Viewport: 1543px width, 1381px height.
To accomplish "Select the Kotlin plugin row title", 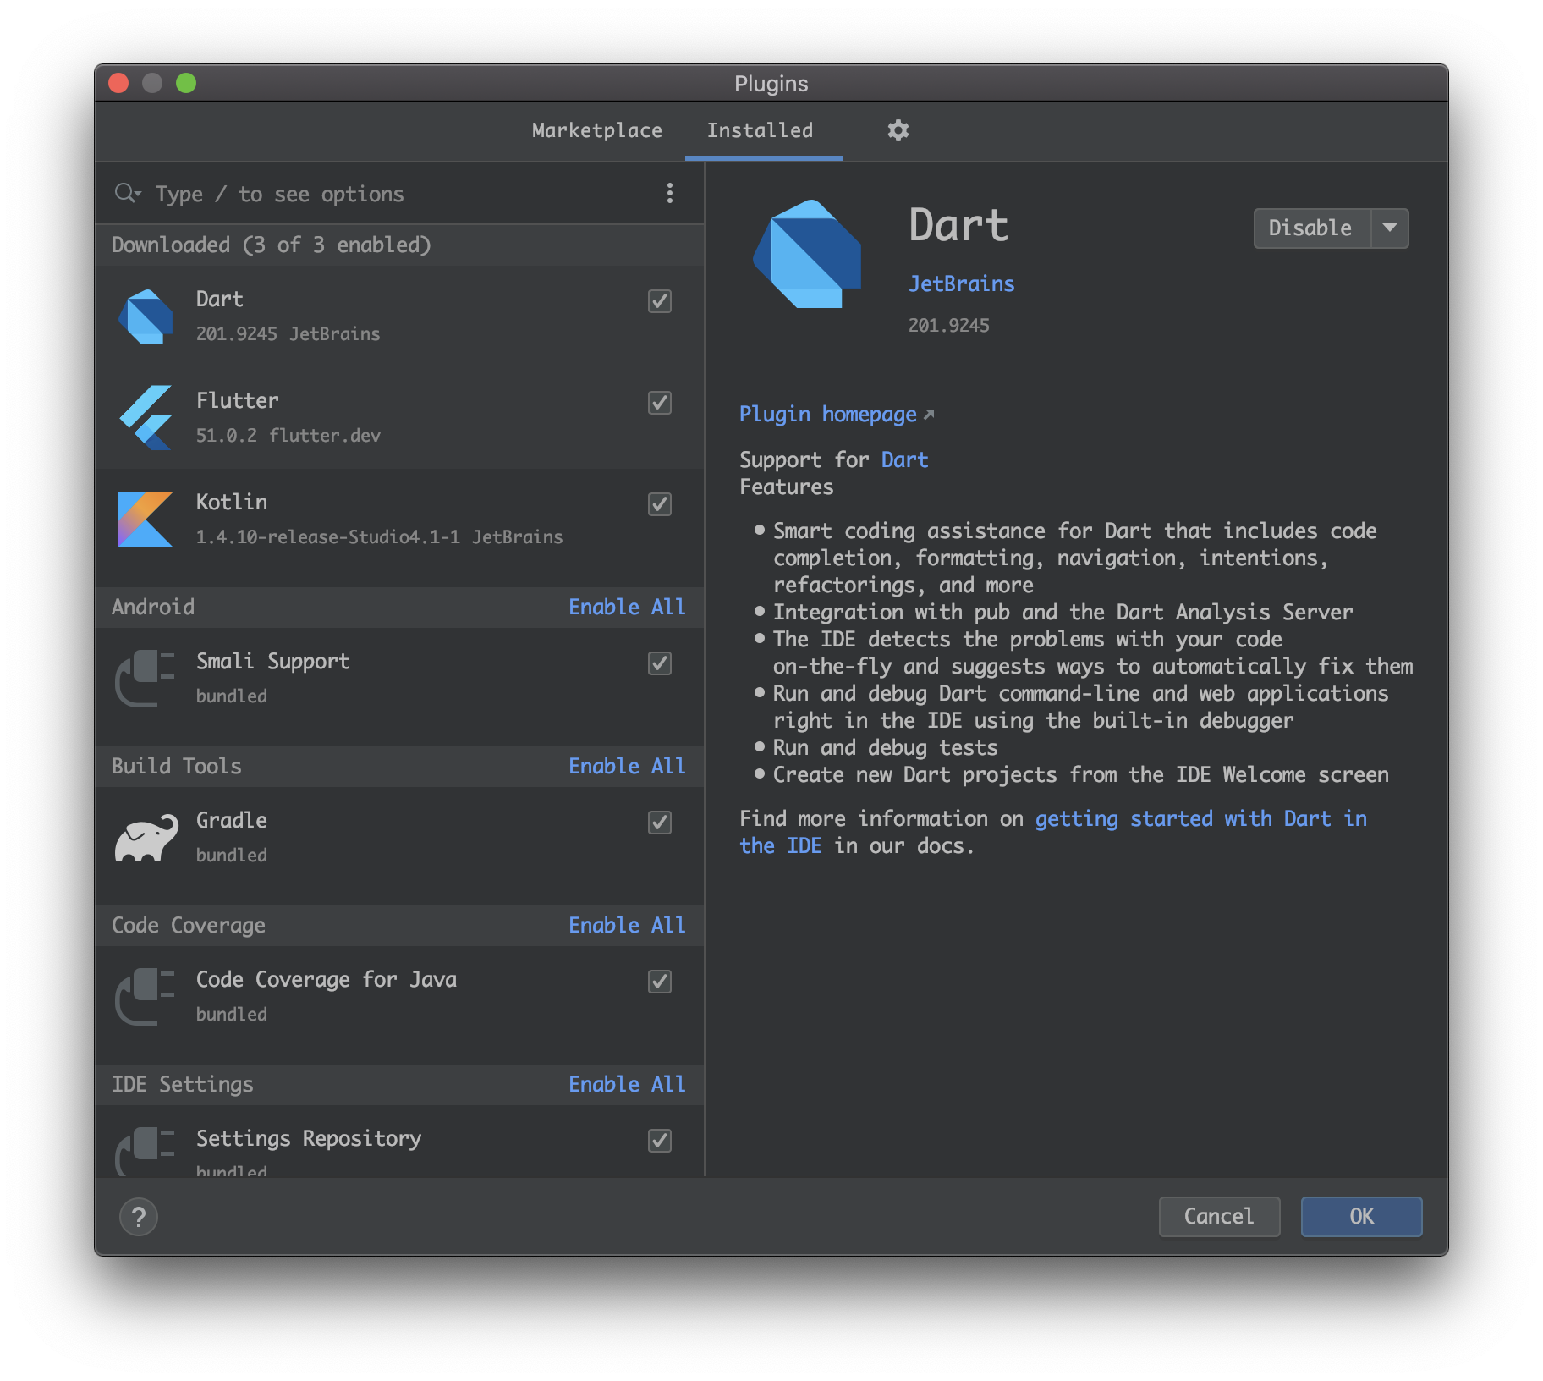I will [x=232, y=503].
